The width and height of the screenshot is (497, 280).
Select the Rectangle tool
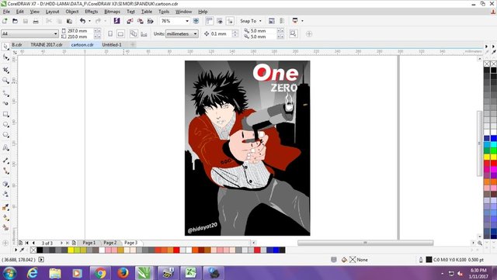5,114
